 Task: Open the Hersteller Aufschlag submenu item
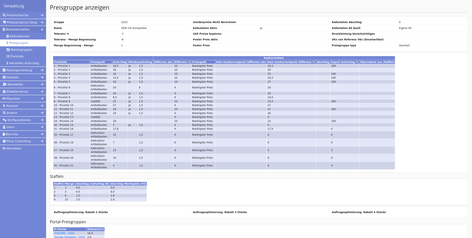tap(23, 63)
